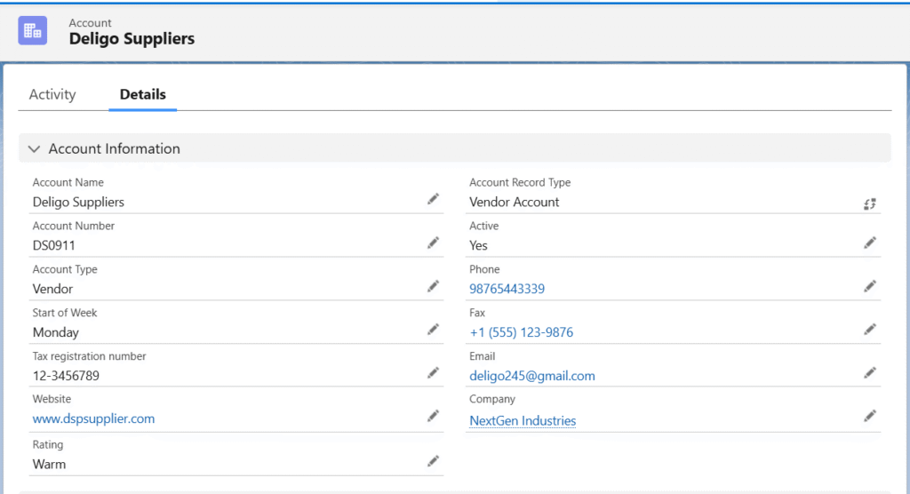Open the www.dspsupplier.com website link

coord(93,418)
